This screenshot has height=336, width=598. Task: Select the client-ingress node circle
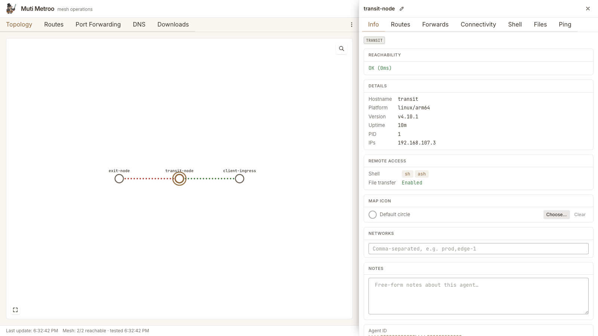[x=240, y=179]
